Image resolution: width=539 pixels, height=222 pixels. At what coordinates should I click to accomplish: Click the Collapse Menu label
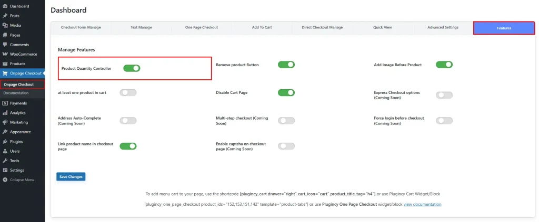pyautogui.click(x=22, y=180)
